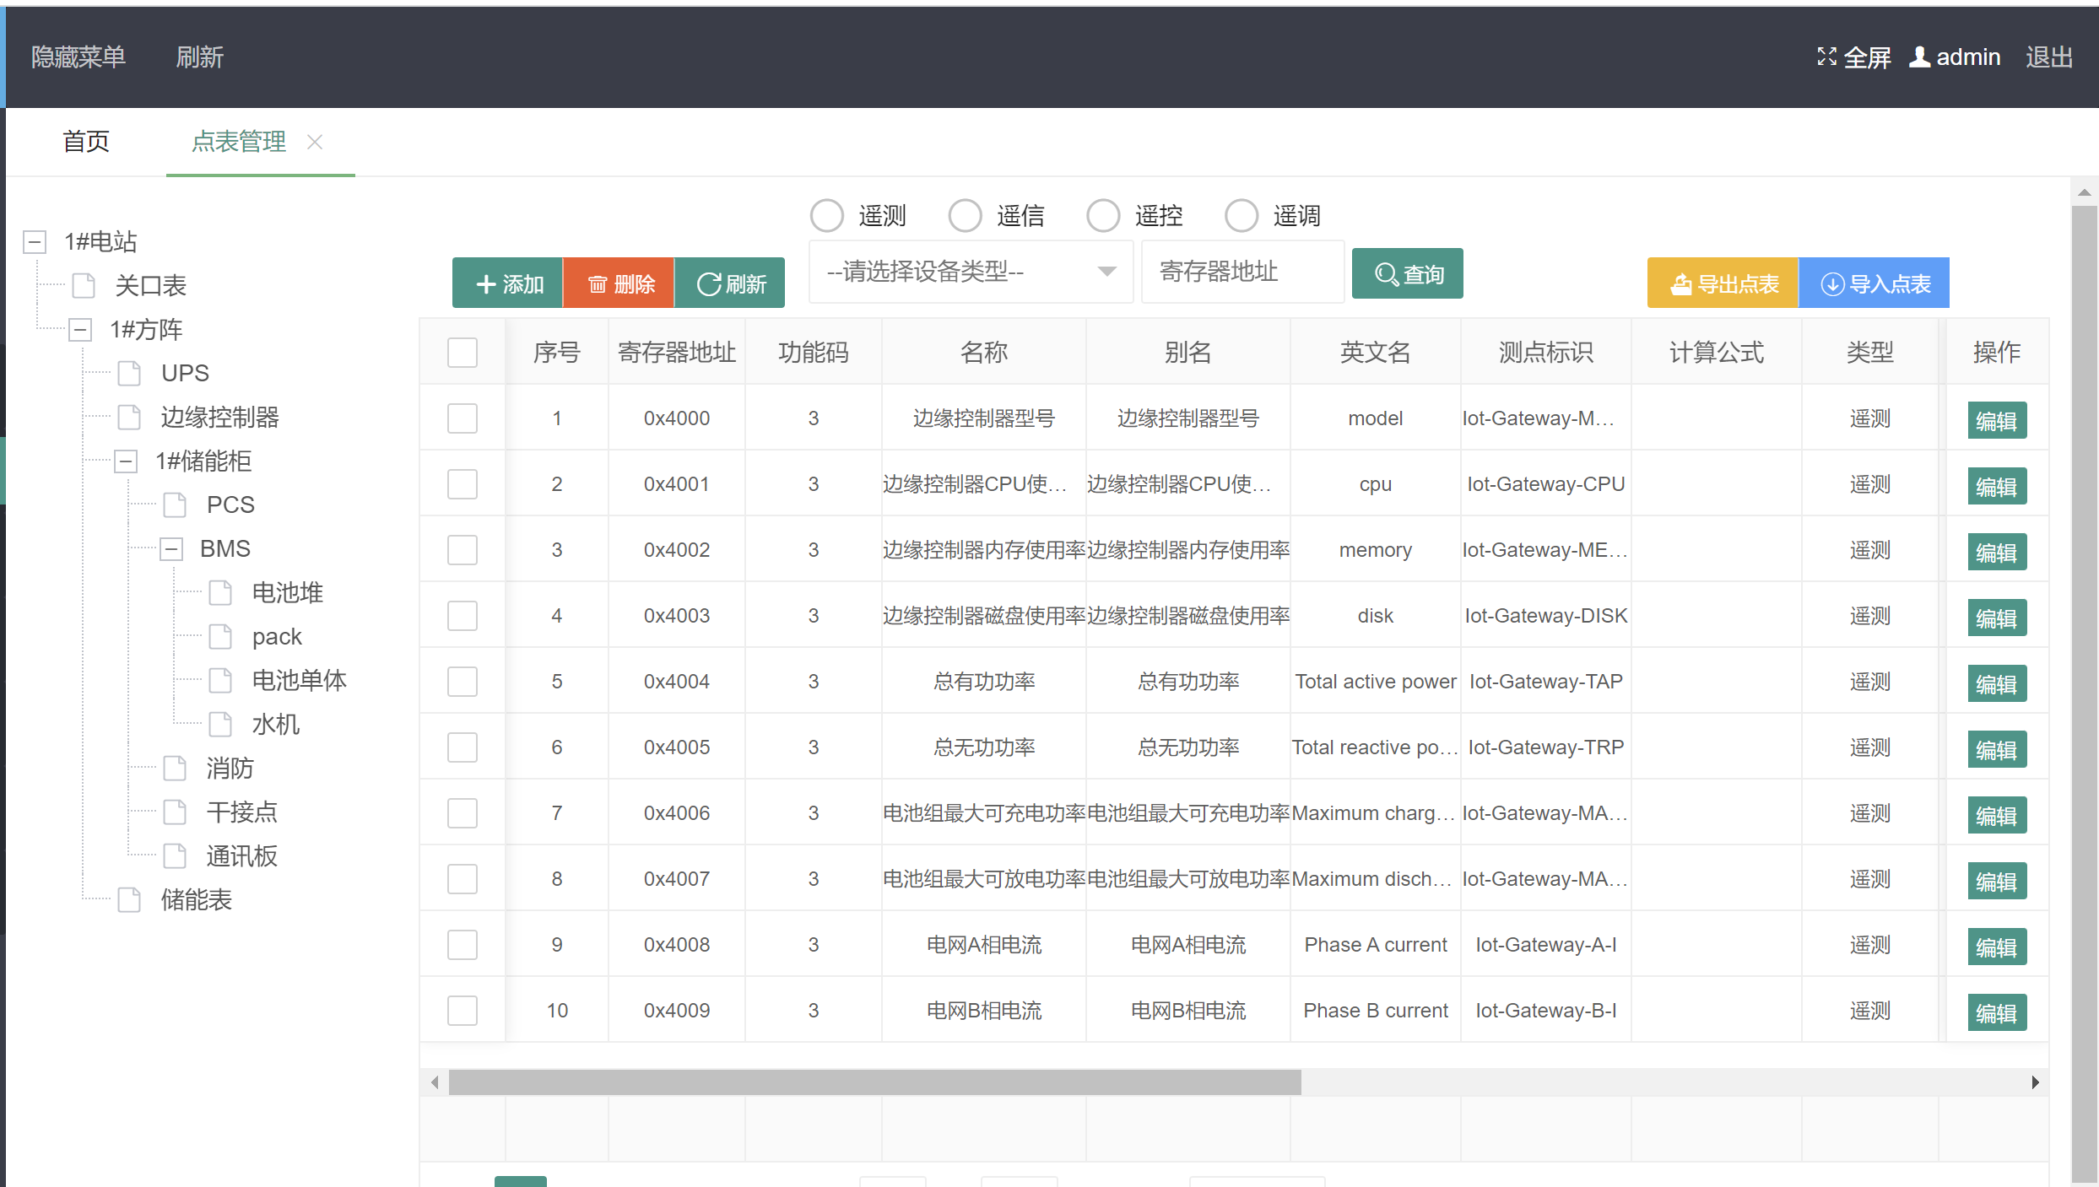
Task: Check the row 2 checkbox (0x4001)
Action: (463, 483)
